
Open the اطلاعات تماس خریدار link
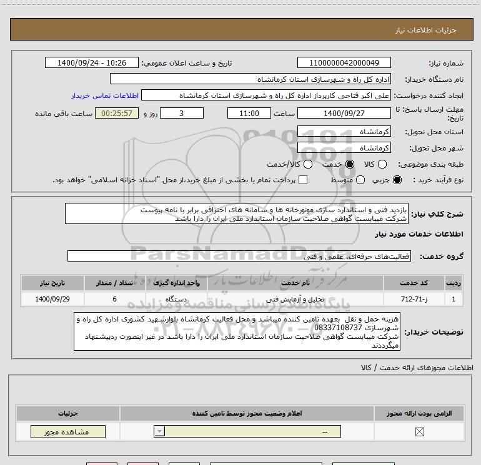tap(105, 95)
